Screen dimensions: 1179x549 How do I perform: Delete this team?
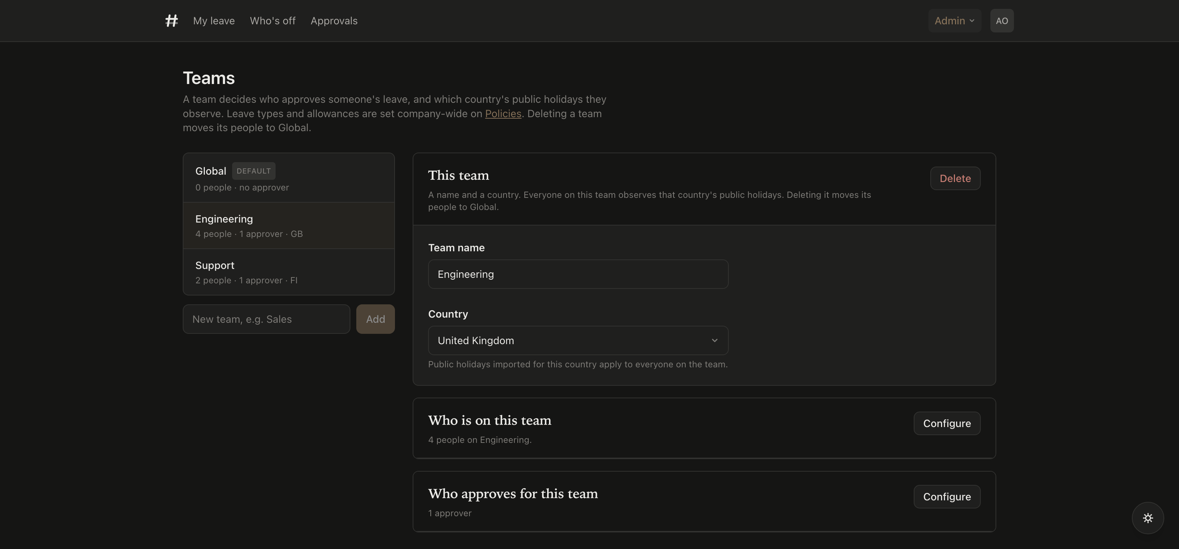[955, 178]
